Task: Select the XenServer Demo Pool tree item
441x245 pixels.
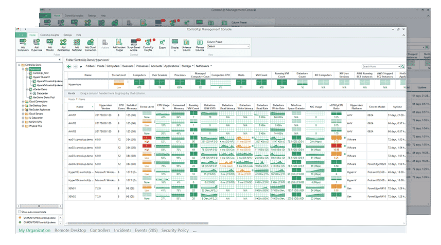Action: click(x=44, y=98)
